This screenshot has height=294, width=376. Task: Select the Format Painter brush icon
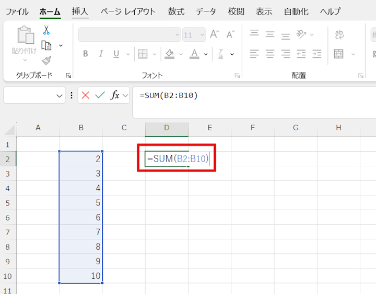pyautogui.click(x=46, y=60)
